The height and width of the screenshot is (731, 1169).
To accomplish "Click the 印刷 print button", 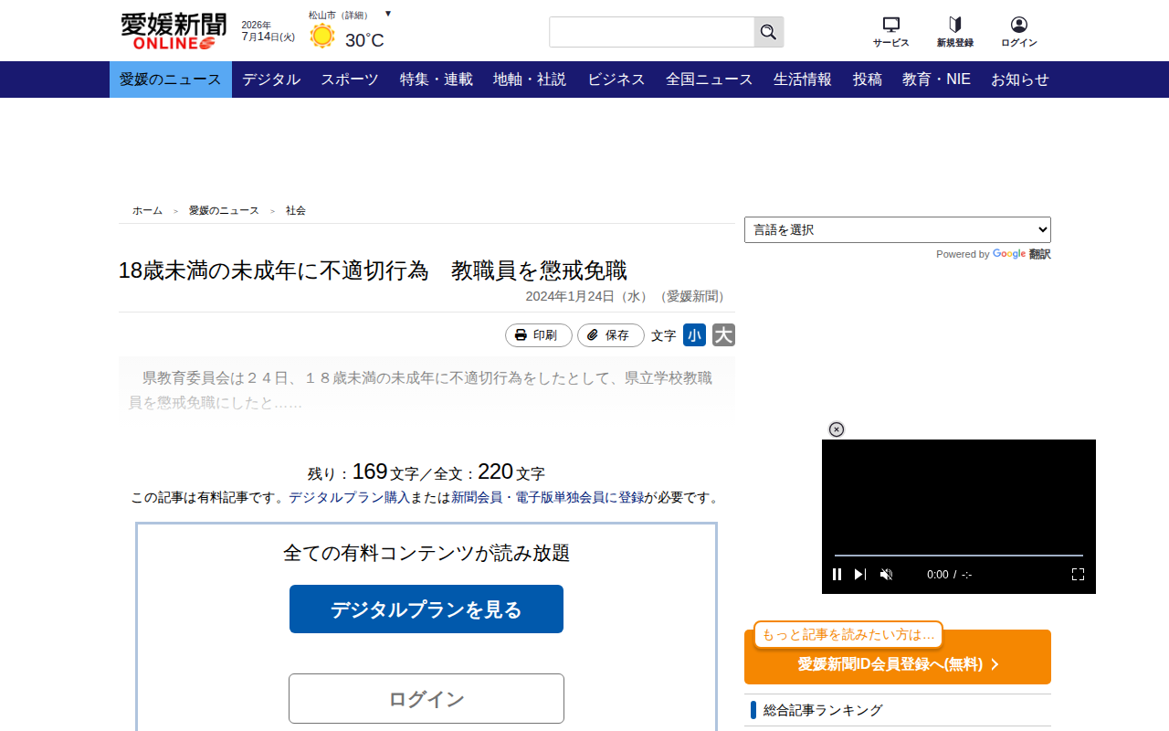I will (539, 335).
